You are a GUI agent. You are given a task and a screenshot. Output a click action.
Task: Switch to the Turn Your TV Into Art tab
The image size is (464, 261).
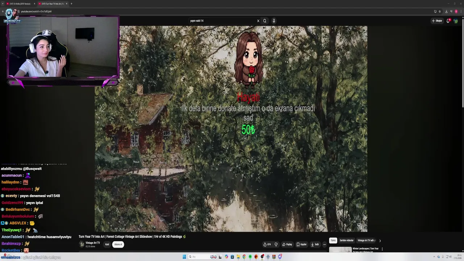[x=53, y=4]
